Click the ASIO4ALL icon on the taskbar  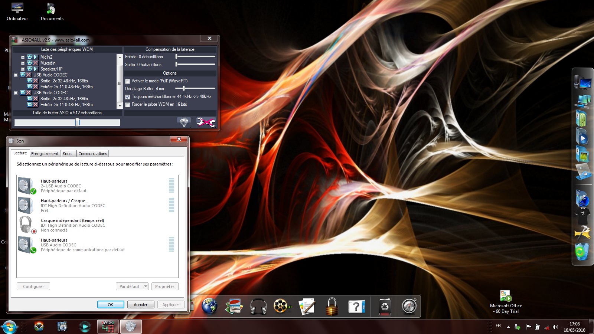[x=108, y=327]
